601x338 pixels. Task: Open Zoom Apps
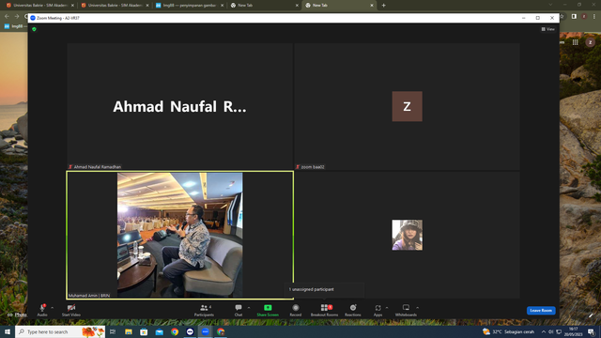pyautogui.click(x=378, y=310)
